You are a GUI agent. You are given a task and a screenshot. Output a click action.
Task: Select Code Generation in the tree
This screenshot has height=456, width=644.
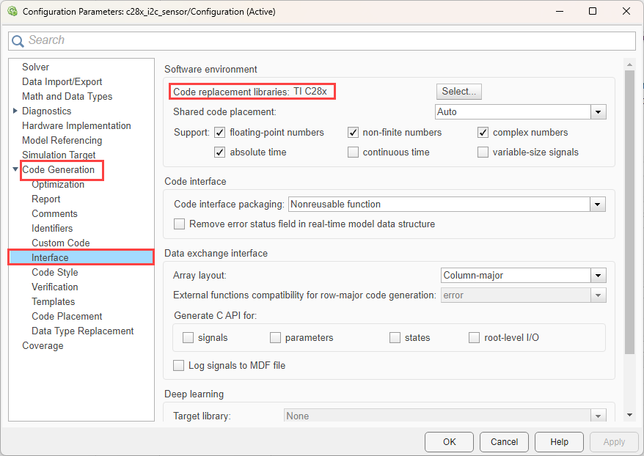(x=59, y=169)
